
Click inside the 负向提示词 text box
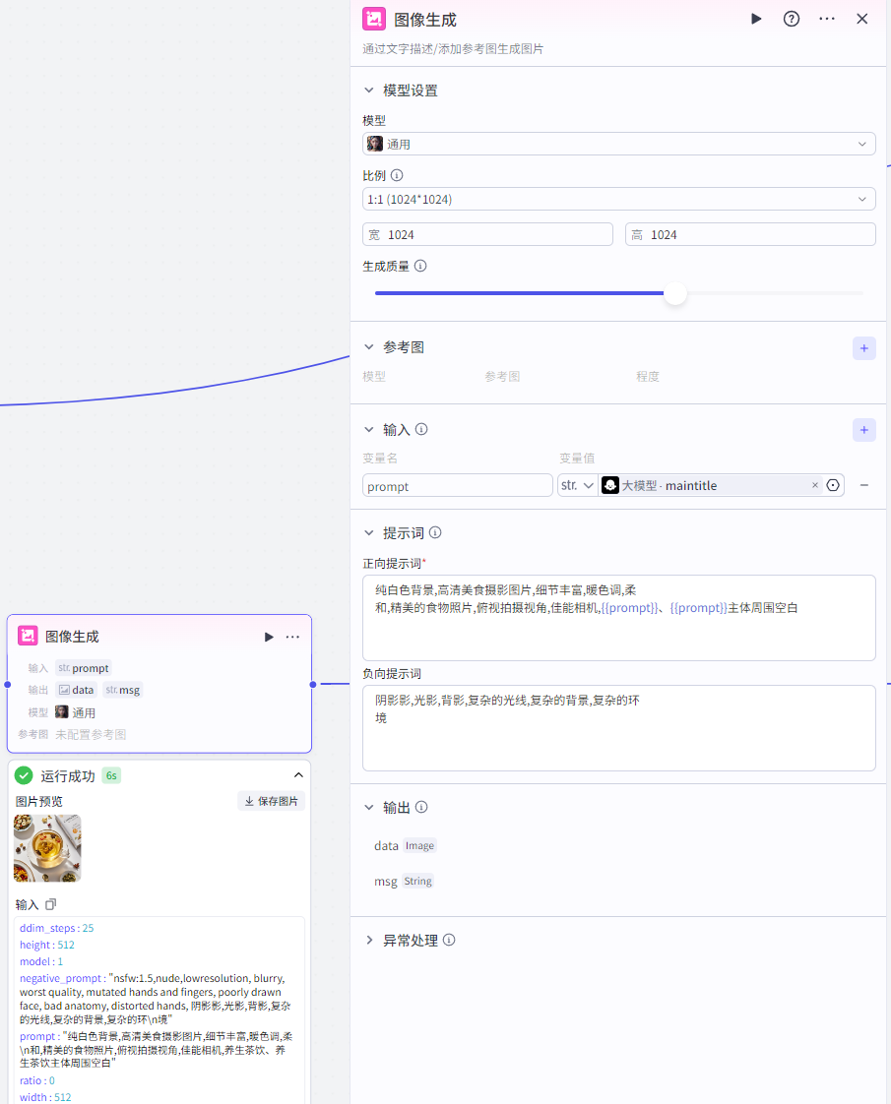click(x=618, y=728)
